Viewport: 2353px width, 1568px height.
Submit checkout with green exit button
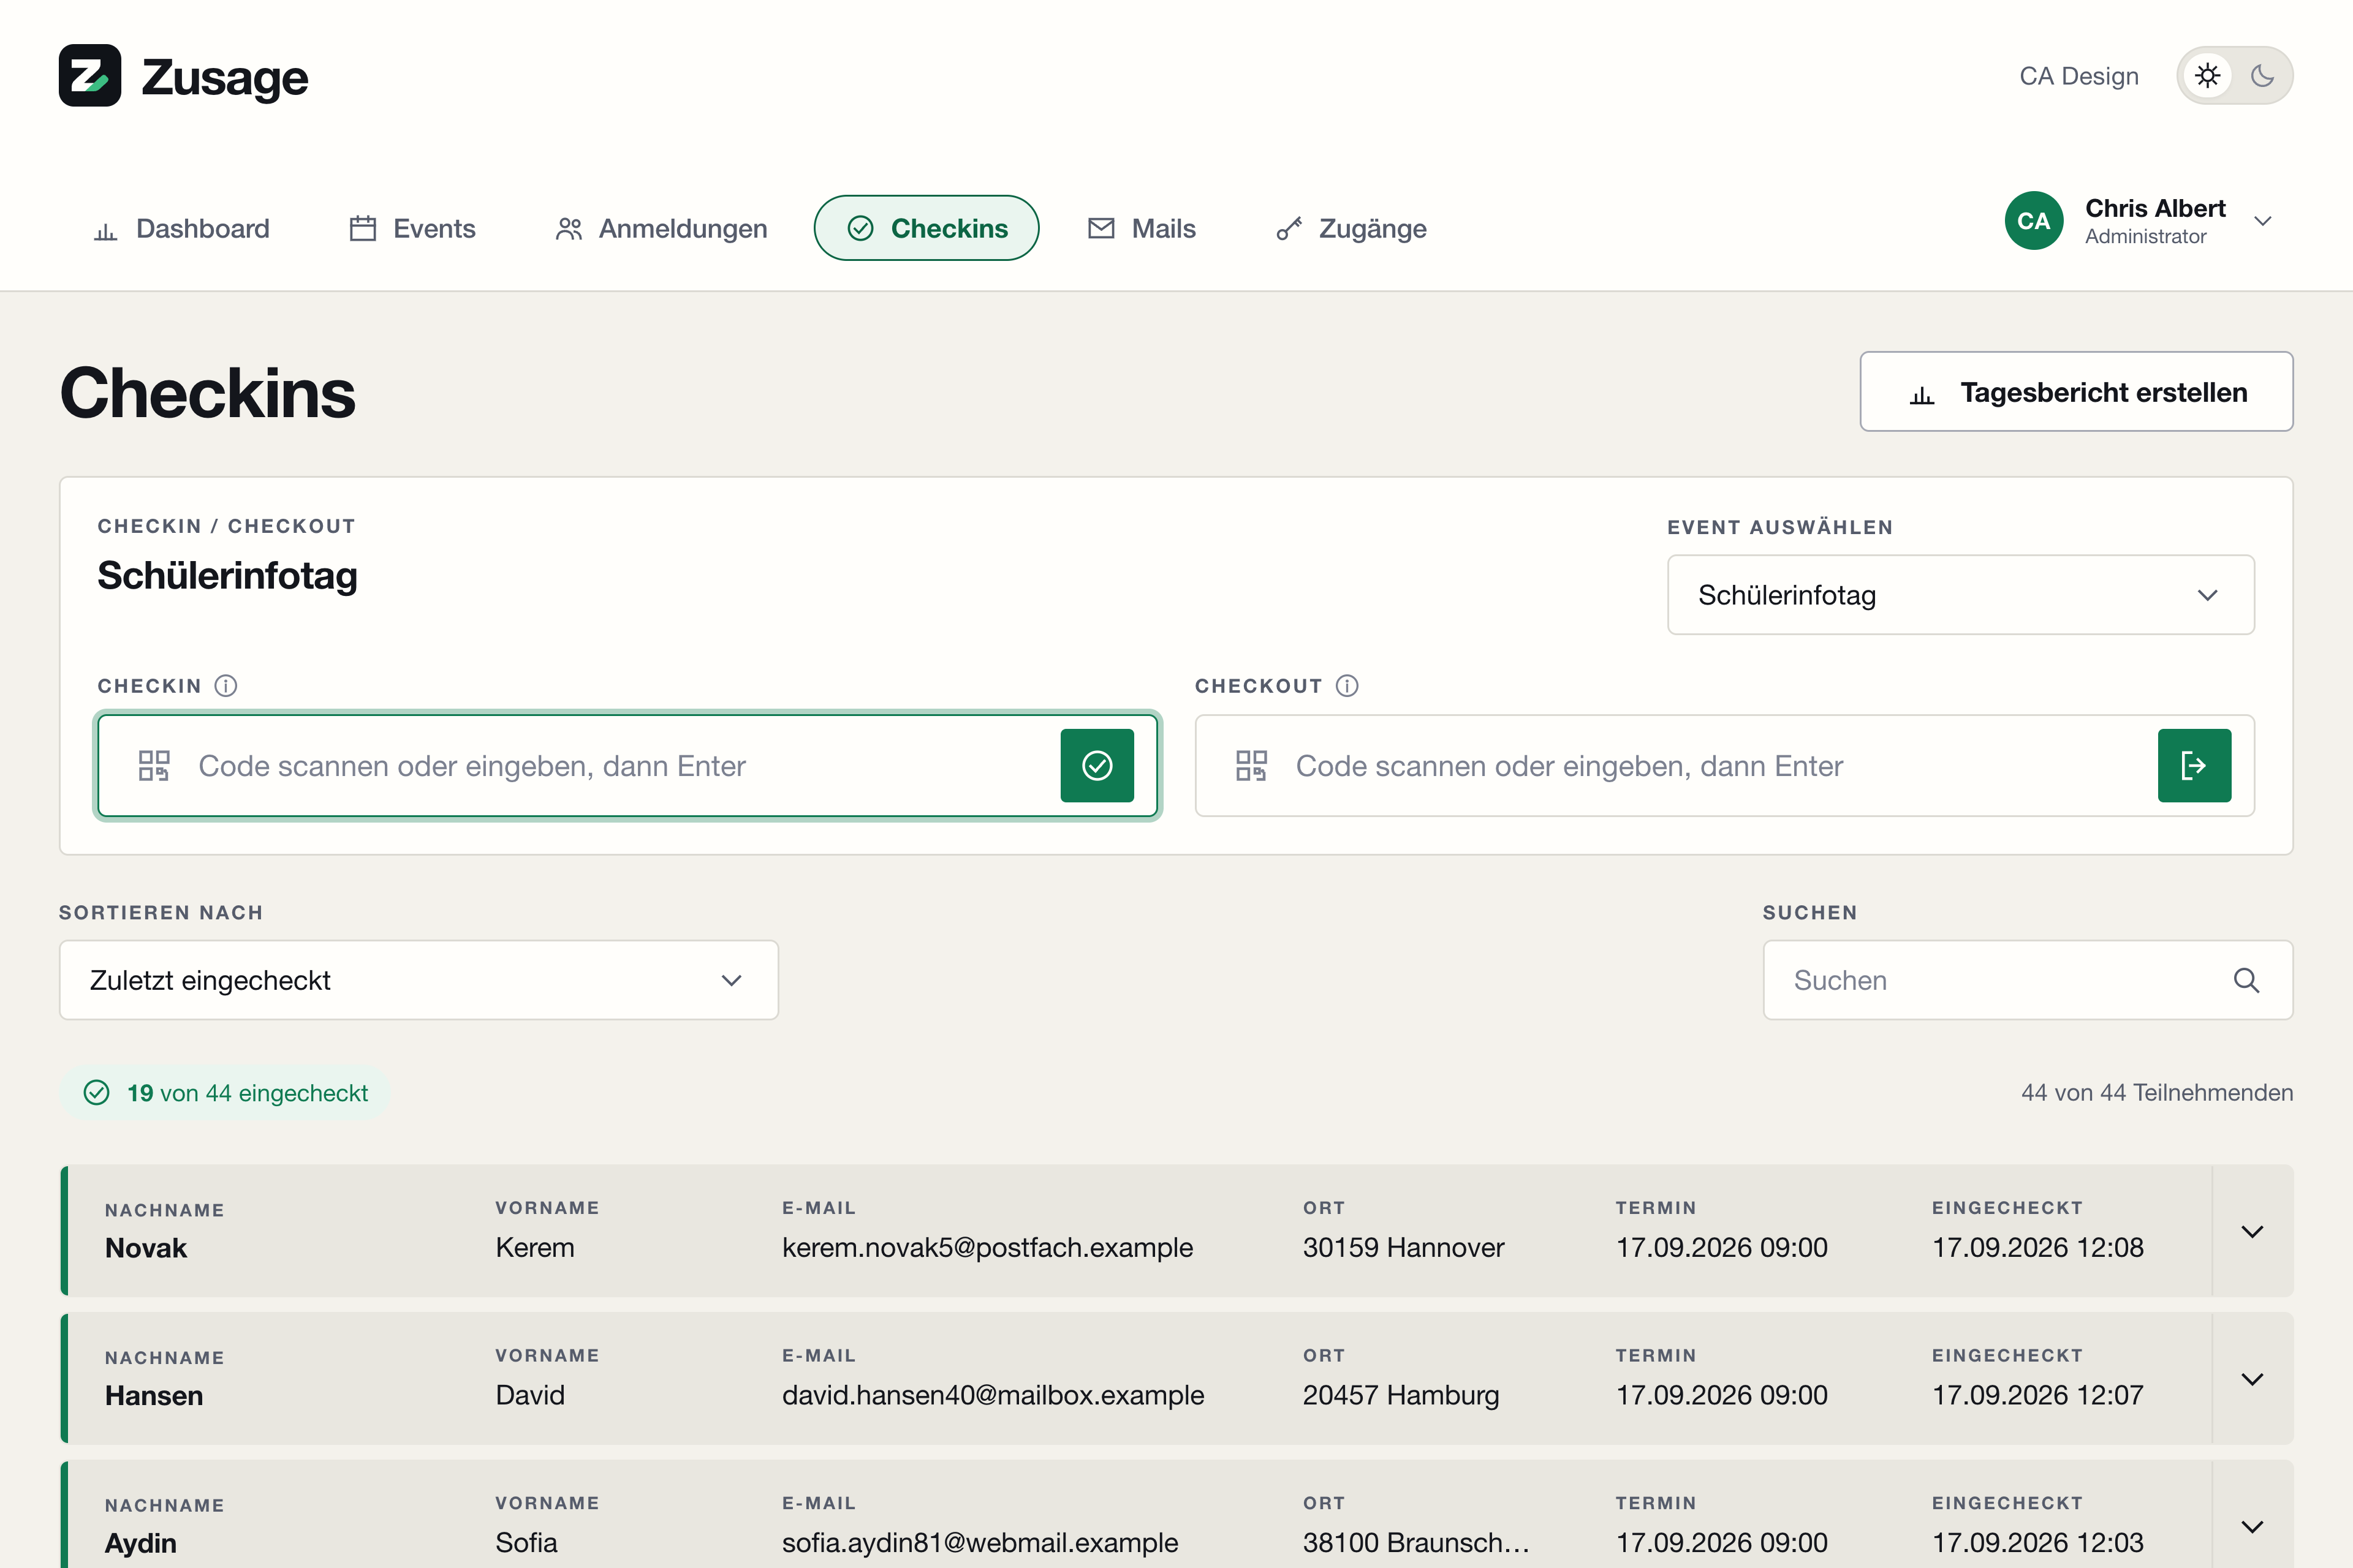pyautogui.click(x=2195, y=766)
